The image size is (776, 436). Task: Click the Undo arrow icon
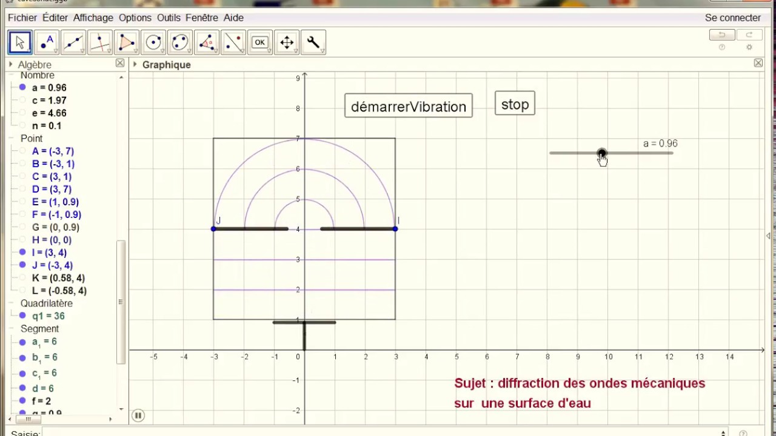click(x=722, y=35)
